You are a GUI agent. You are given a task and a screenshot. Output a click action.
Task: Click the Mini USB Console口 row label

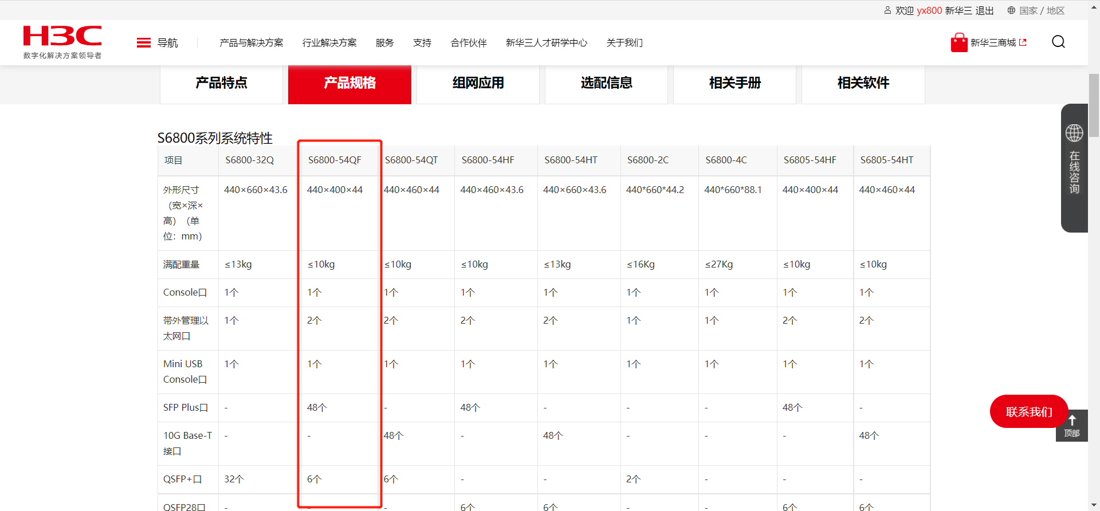[184, 372]
